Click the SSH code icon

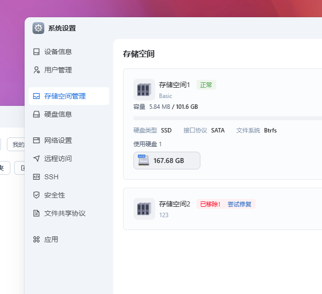(36, 177)
